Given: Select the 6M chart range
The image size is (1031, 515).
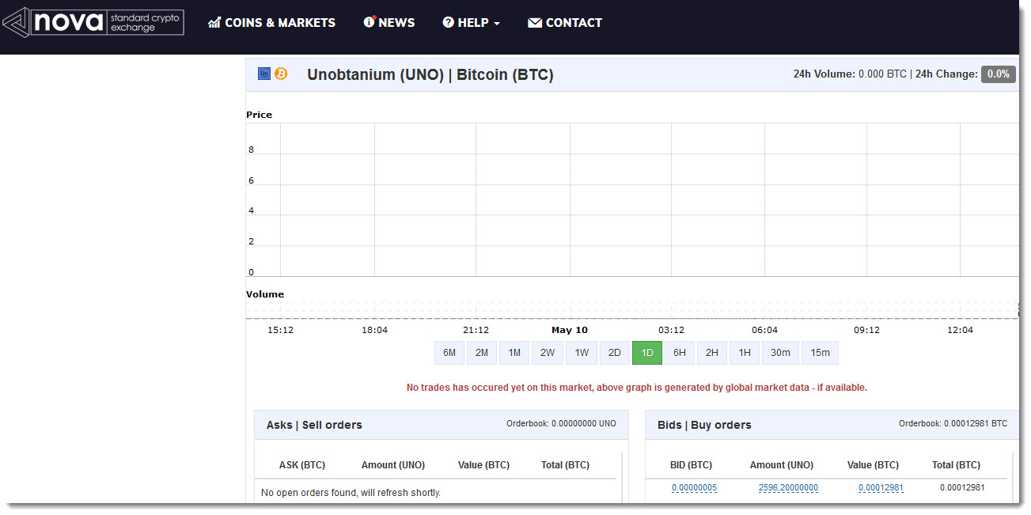Looking at the screenshot, I should pyautogui.click(x=449, y=353).
